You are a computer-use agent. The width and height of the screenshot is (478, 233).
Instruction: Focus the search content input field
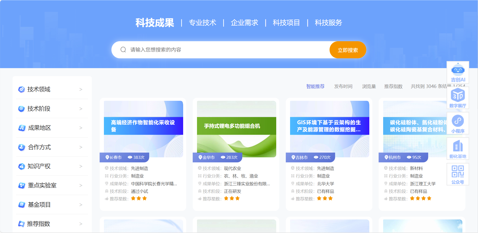(x=226, y=50)
